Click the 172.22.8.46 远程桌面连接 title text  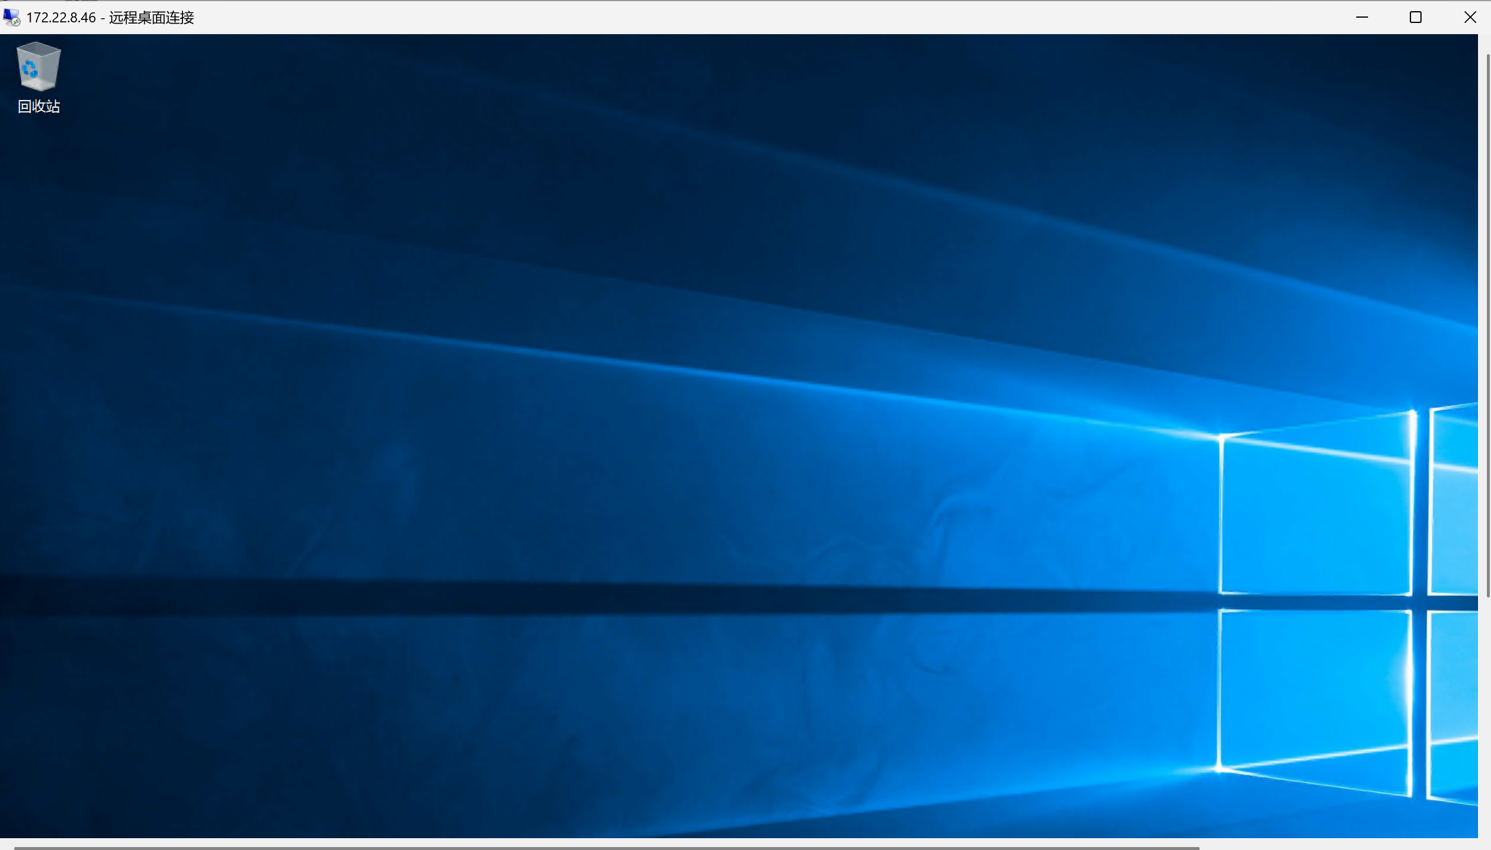coord(110,18)
